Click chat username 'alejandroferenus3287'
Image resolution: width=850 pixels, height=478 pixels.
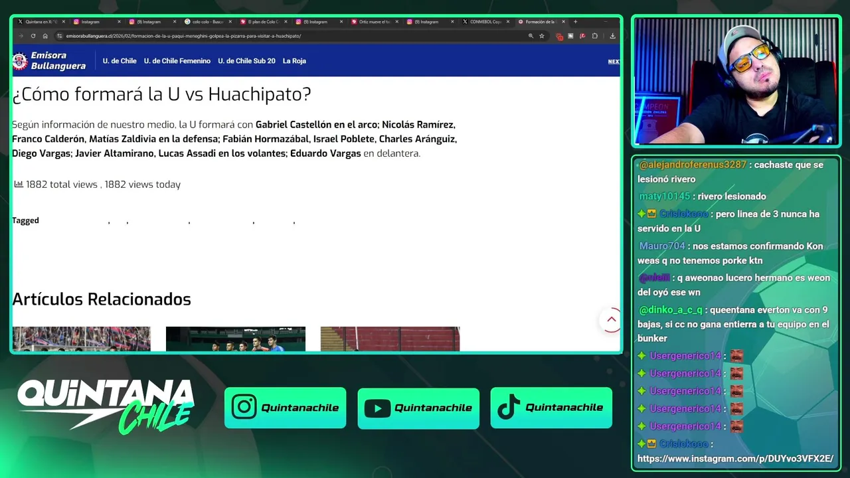click(693, 165)
